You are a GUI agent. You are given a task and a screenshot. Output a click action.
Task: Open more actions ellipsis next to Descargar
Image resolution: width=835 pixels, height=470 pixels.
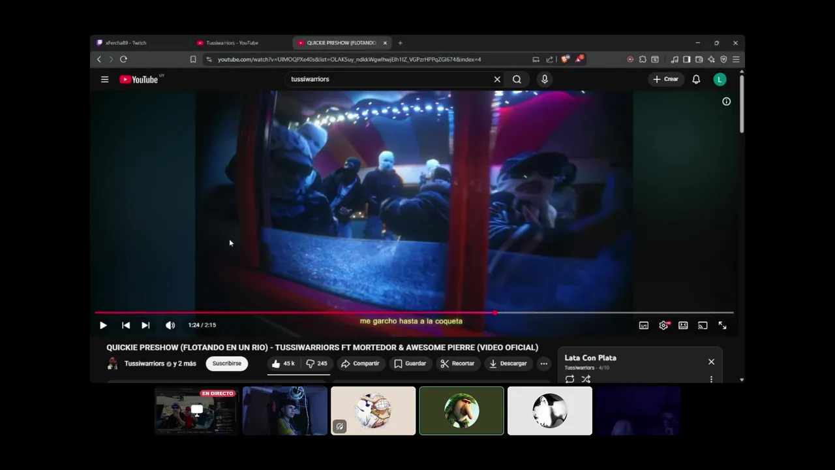click(543, 364)
